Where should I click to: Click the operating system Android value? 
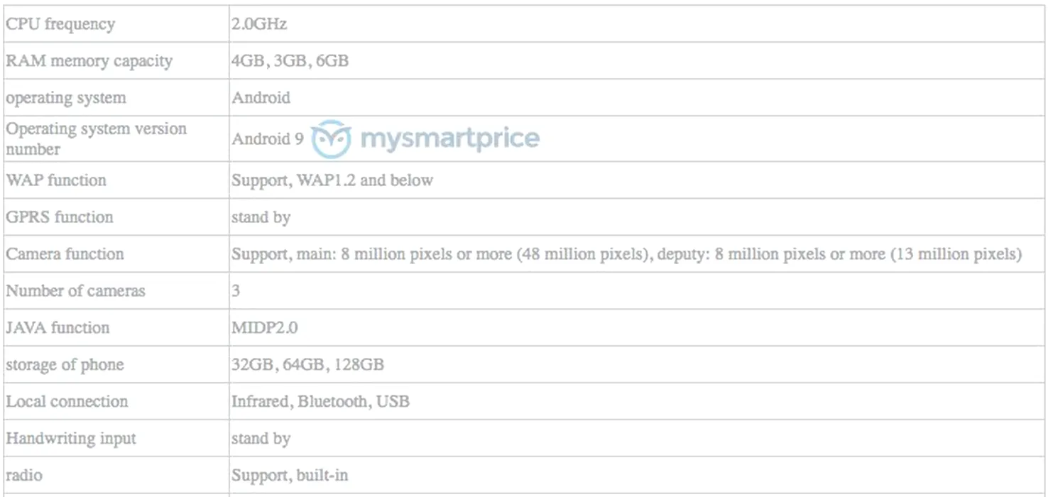261,98
